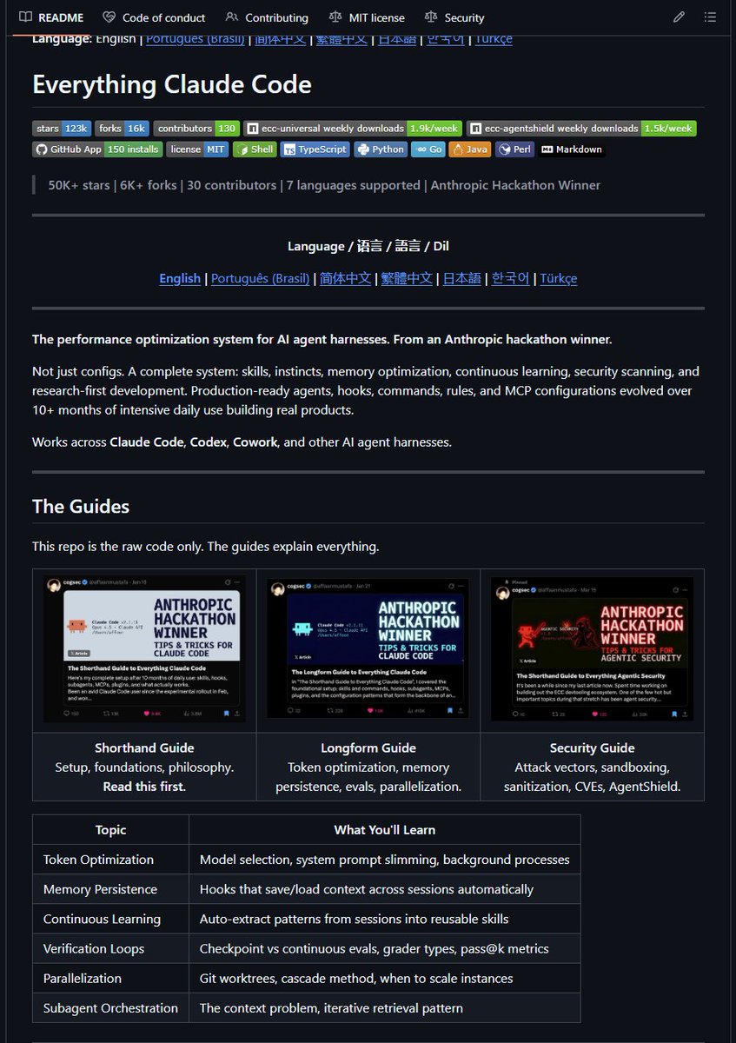Click The Guides section heading
This screenshot has height=1043, width=736.
coord(81,506)
